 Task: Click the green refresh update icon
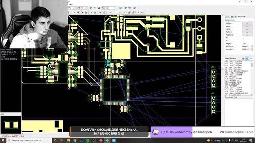126,8
